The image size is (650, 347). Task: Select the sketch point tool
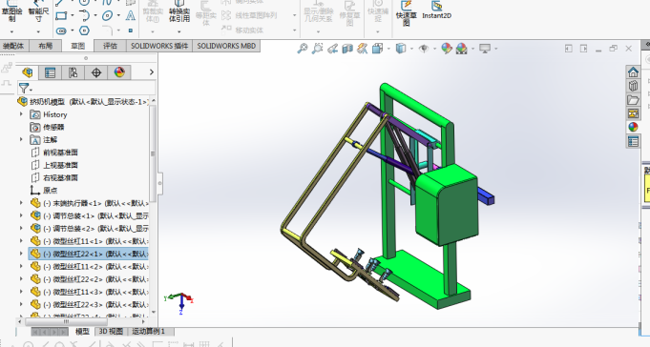pyautogui.click(x=131, y=31)
